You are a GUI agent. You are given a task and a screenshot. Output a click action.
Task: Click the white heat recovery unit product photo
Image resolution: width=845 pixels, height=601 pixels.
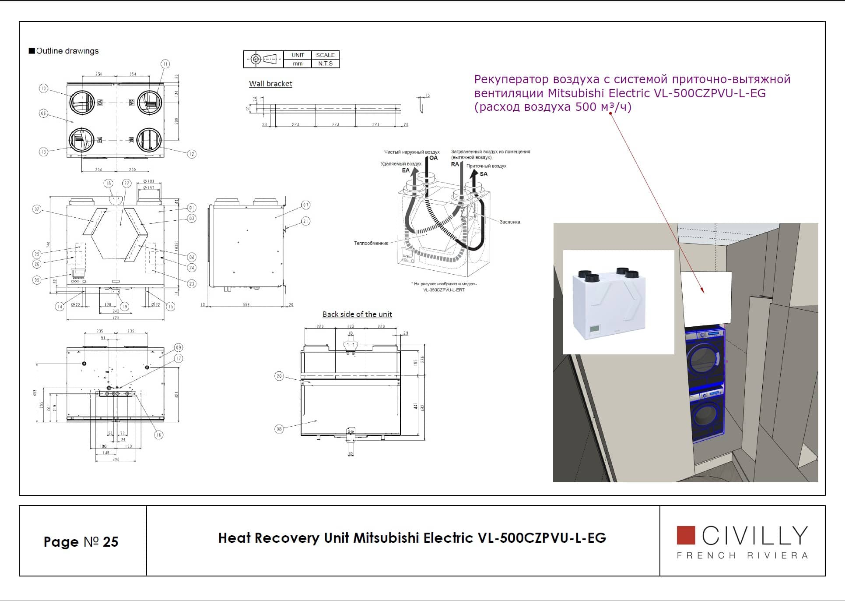618,302
